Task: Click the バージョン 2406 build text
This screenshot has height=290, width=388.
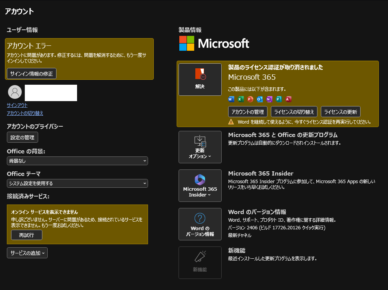Action: [277, 228]
